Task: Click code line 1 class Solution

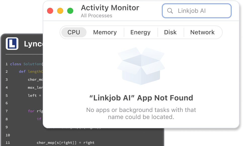Action: click(25, 64)
